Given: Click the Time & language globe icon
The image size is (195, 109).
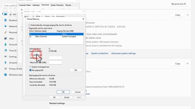Looking at the screenshot, I should 5,51.
